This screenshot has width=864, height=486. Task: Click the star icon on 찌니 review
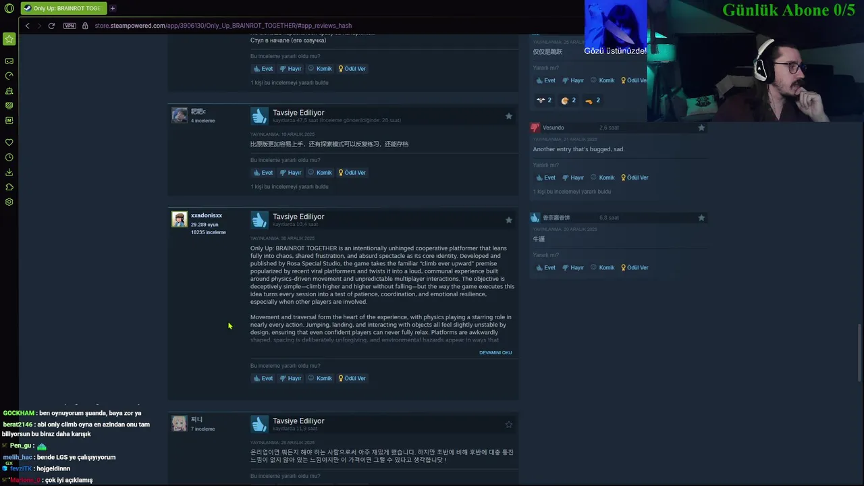point(509,425)
